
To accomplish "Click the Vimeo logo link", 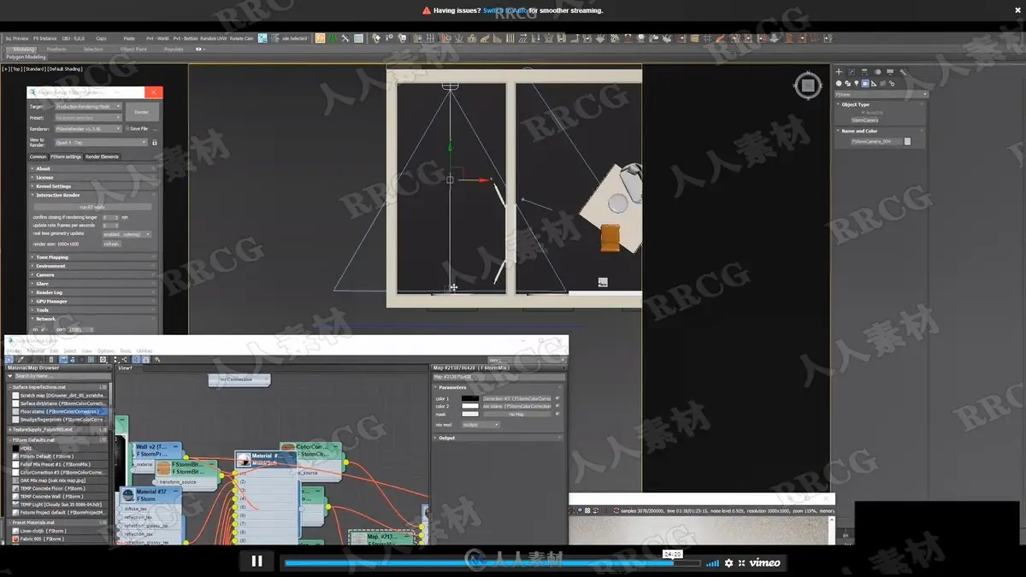I will [x=764, y=562].
